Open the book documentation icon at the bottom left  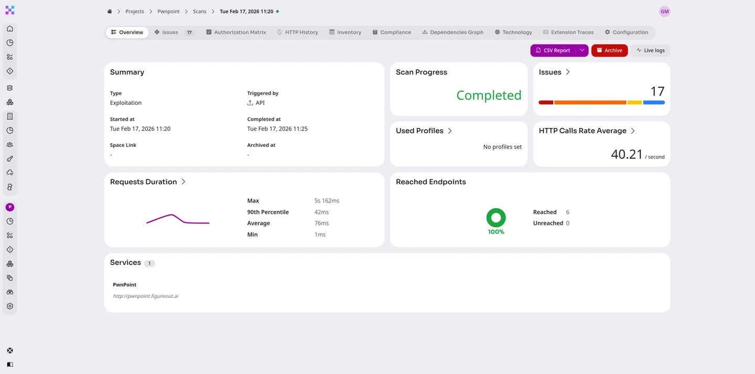coord(10,365)
